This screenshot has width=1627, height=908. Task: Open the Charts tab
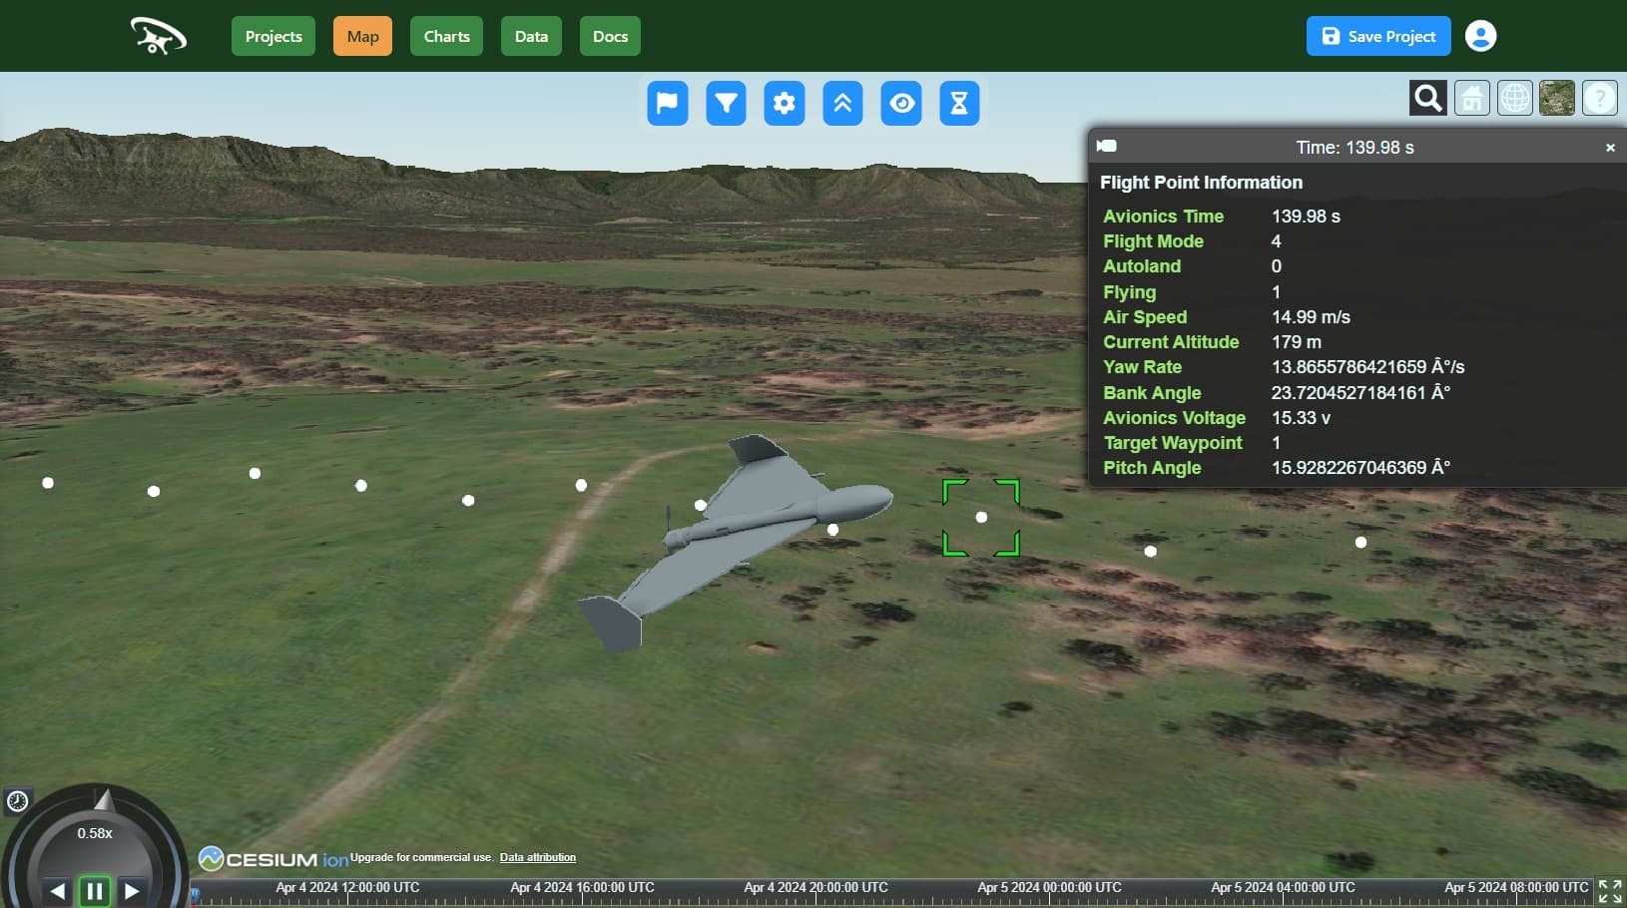[446, 36]
